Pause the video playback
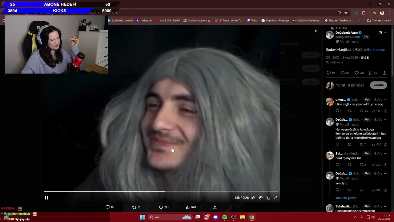Viewport: 394px width, 222px height. pyautogui.click(x=46, y=198)
